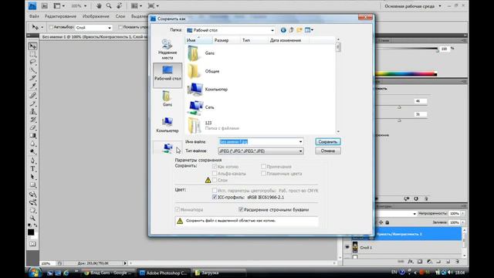Click the Hand tool in the top bar
The height and width of the screenshot is (278, 494).
pos(99,5)
